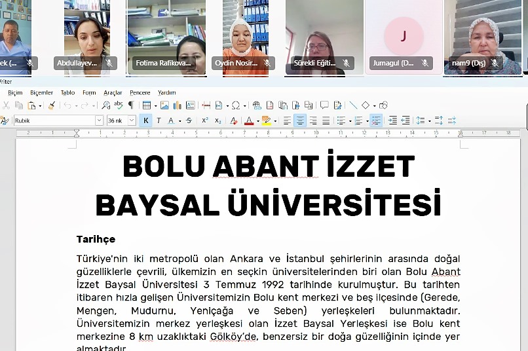Decrease paragraph spacing
Viewport: 528px width, 351px height.
(x=452, y=120)
